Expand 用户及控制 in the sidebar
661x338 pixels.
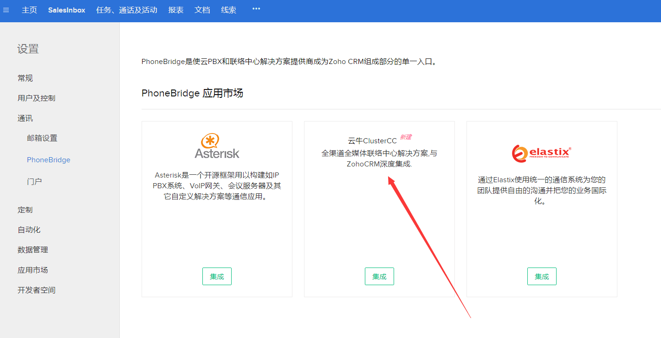[x=36, y=98]
